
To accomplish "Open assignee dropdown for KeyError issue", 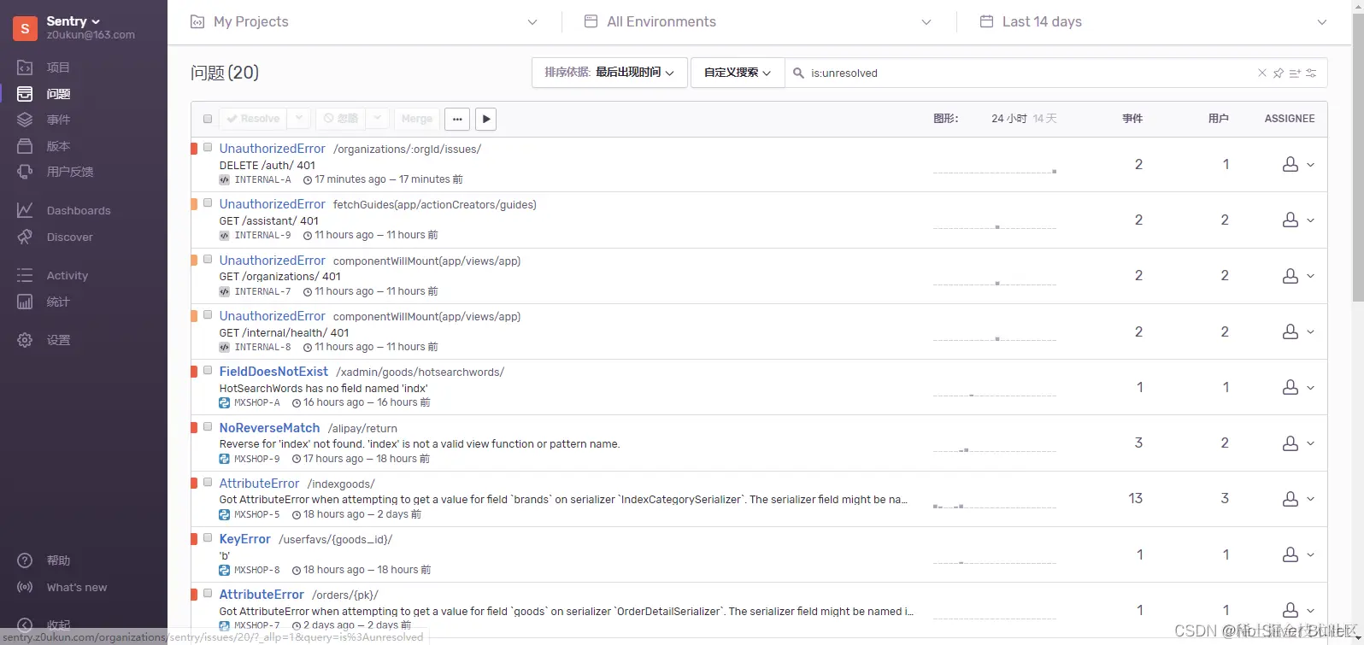I will tap(1297, 555).
